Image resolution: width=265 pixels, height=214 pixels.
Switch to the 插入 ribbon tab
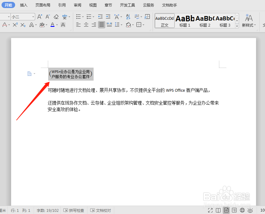point(24,5)
